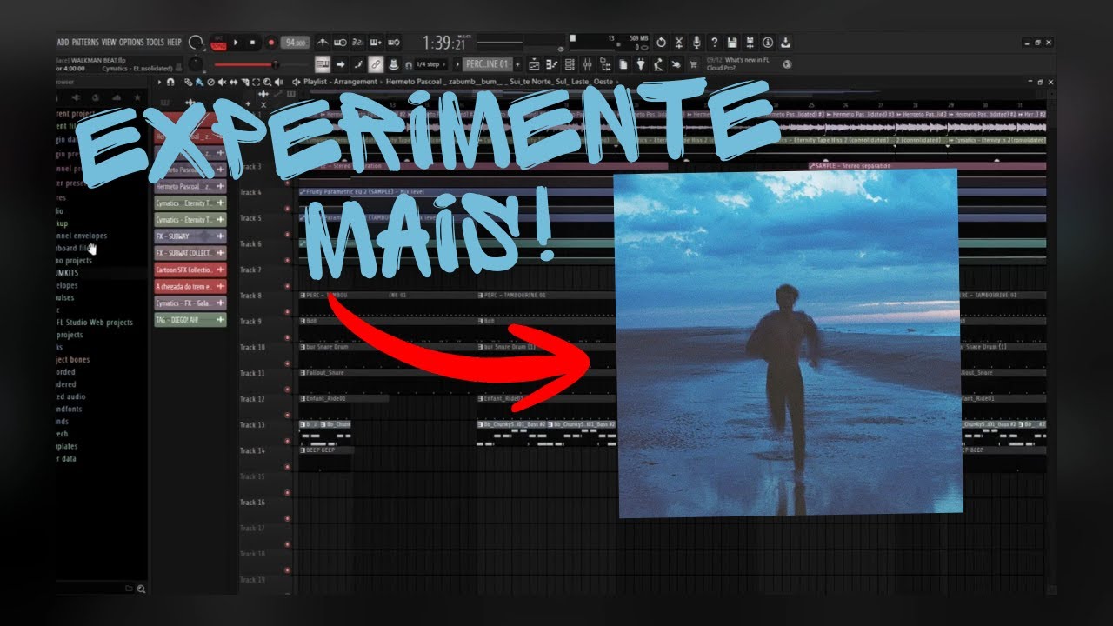Click the Stop button in transport
1113x626 pixels.
coord(252,43)
